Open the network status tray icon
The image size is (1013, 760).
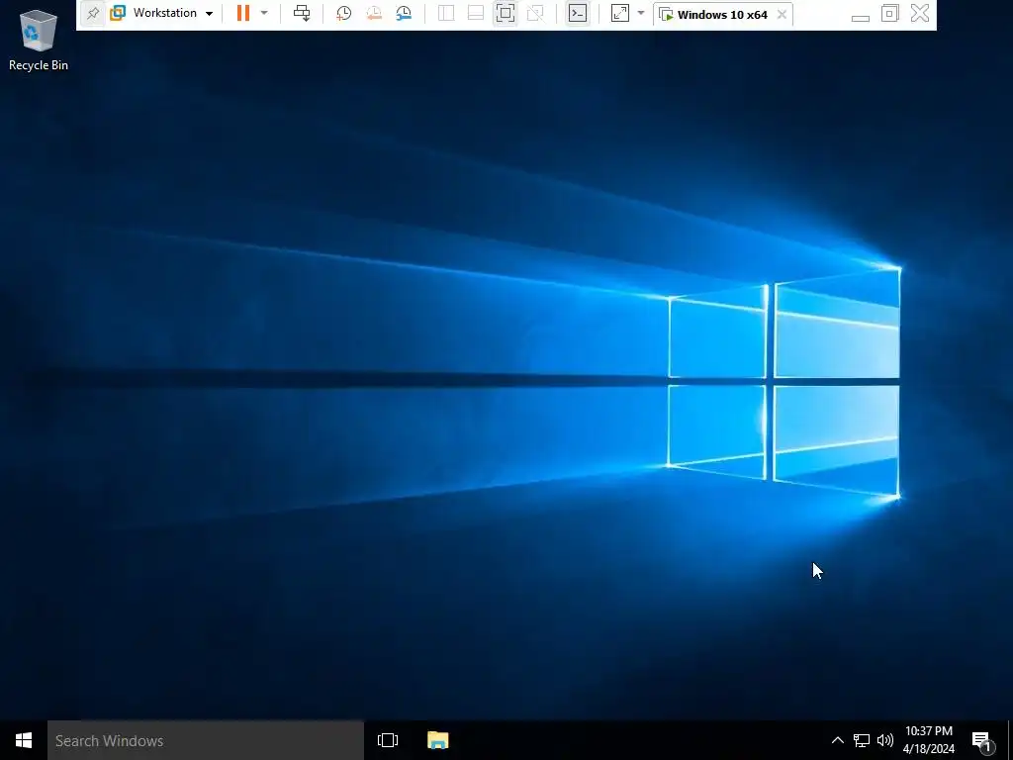862,740
